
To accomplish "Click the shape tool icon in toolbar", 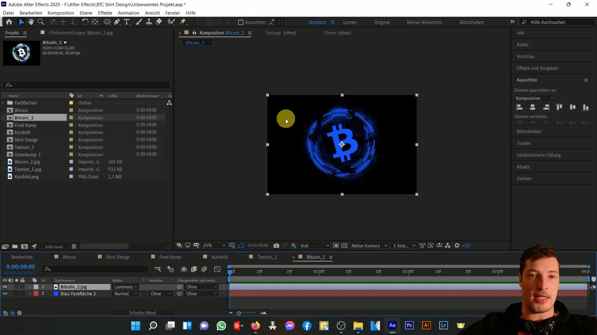I will (107, 22).
